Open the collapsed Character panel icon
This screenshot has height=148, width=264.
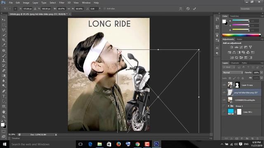[217, 48]
